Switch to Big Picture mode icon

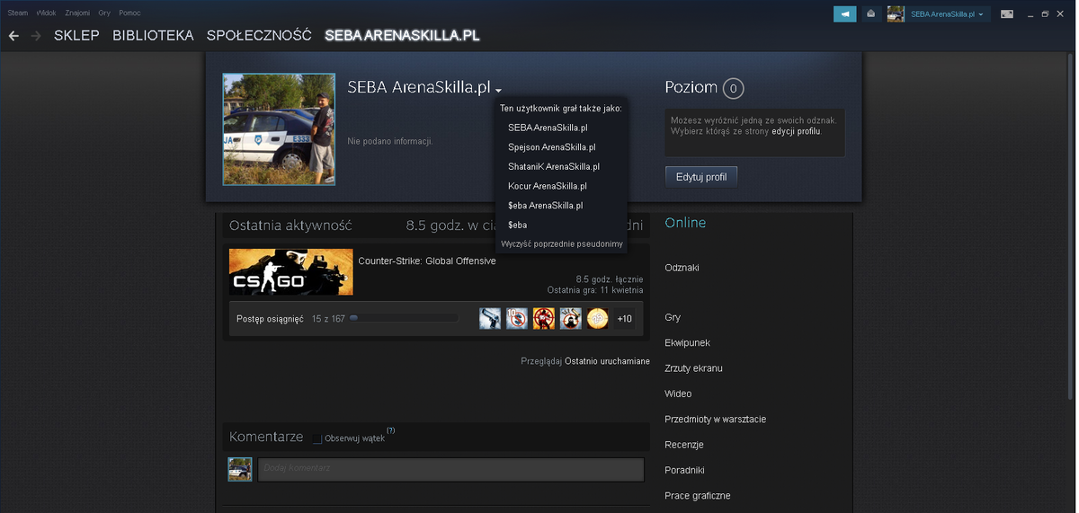(x=1007, y=13)
